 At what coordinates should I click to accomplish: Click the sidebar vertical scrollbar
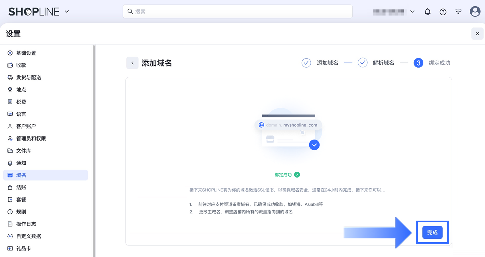coord(94,151)
